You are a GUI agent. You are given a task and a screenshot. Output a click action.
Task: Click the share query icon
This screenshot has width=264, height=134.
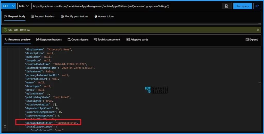tap(257, 6)
